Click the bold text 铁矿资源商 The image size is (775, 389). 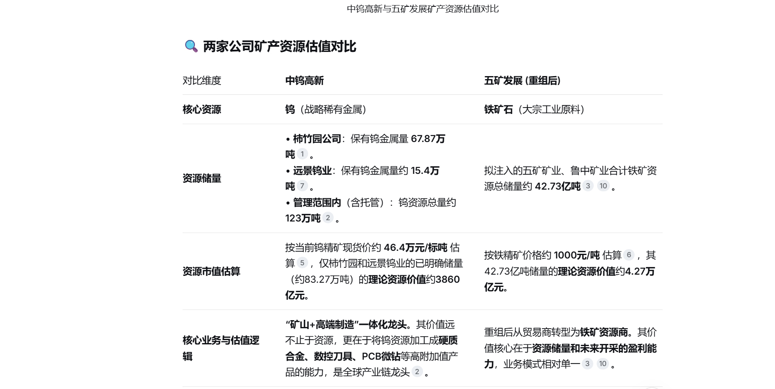tap(604, 332)
